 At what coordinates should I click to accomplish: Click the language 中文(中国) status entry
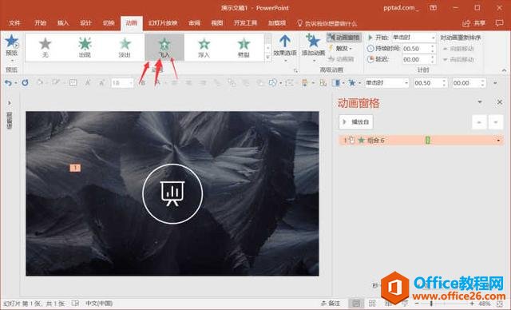point(99,304)
